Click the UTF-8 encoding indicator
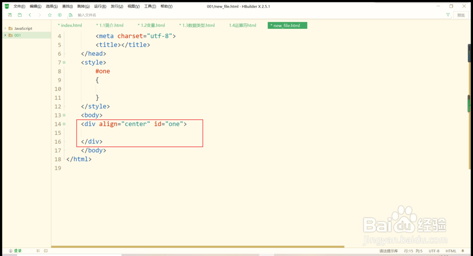This screenshot has width=473, height=256. click(x=434, y=251)
